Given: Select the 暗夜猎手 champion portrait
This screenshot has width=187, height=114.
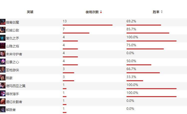Looking at the screenshot, I should click(3, 94).
